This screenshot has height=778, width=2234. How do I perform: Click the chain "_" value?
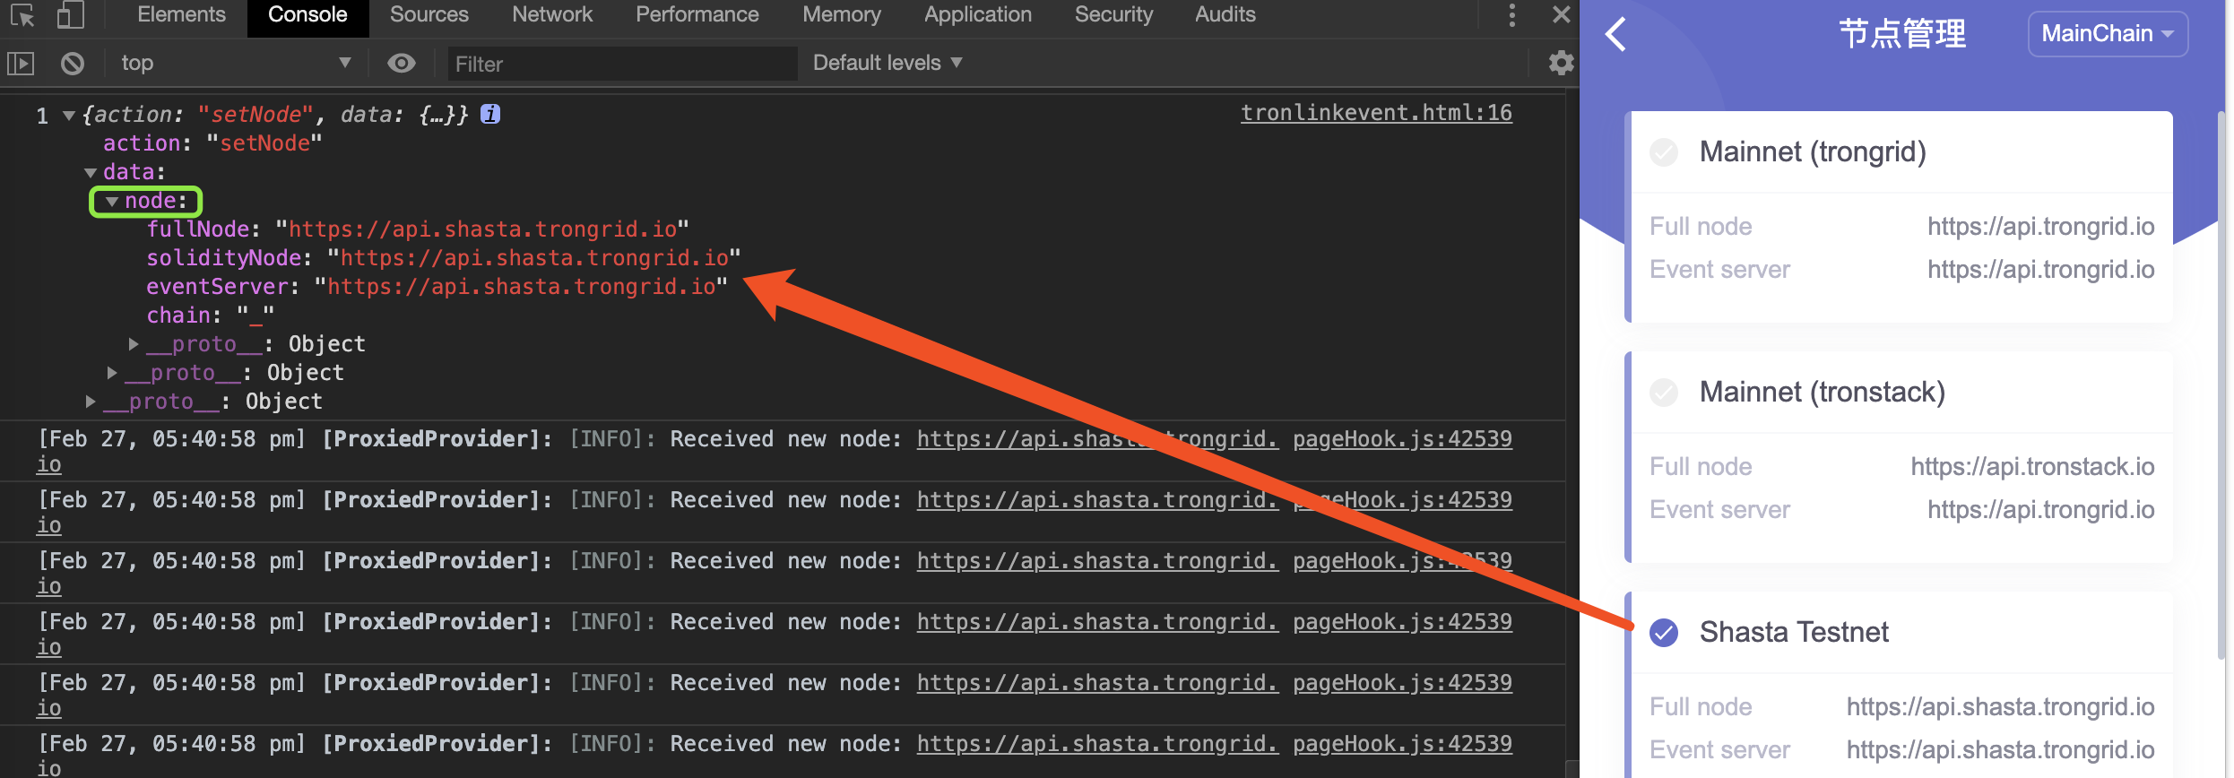pos(255,316)
